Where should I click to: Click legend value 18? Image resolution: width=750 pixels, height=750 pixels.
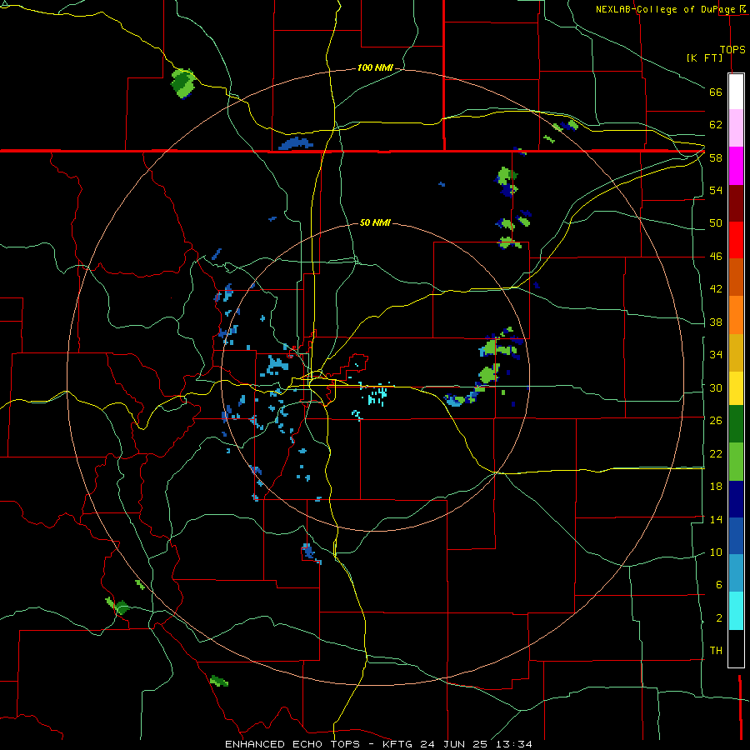click(x=716, y=487)
